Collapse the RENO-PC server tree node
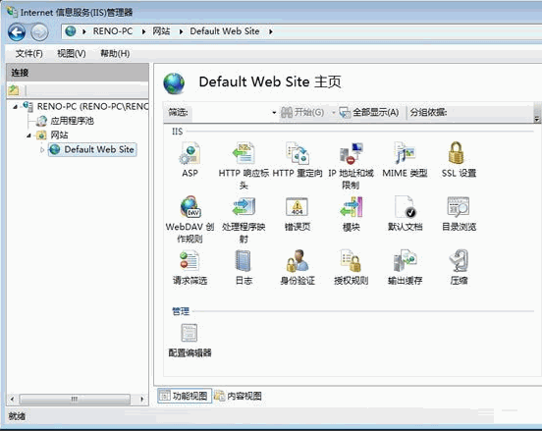This screenshot has height=431, width=542. (x=15, y=107)
